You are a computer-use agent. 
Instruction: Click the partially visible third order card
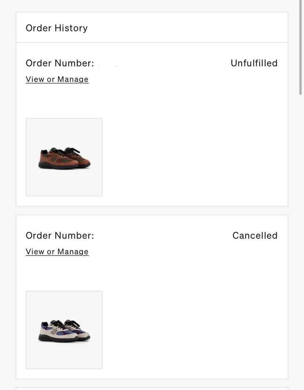pos(152,389)
